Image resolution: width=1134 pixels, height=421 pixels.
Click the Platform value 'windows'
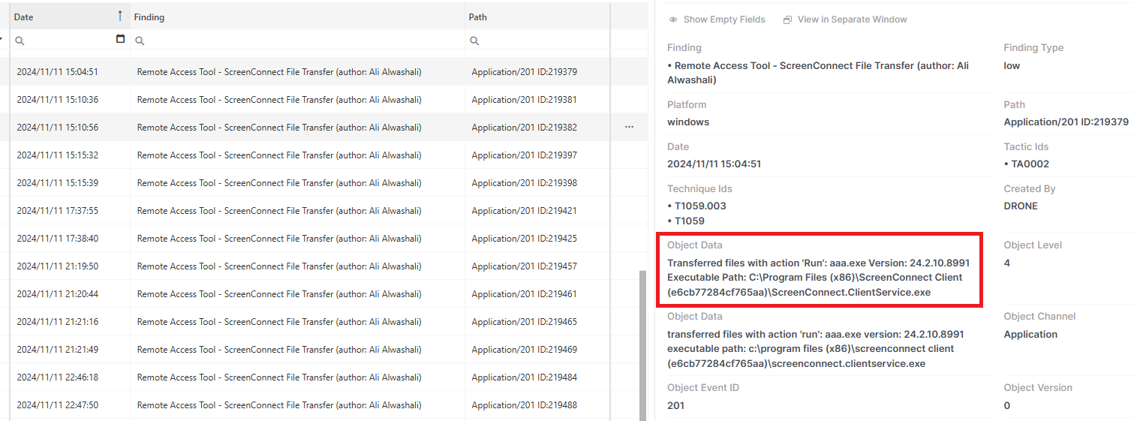point(688,122)
